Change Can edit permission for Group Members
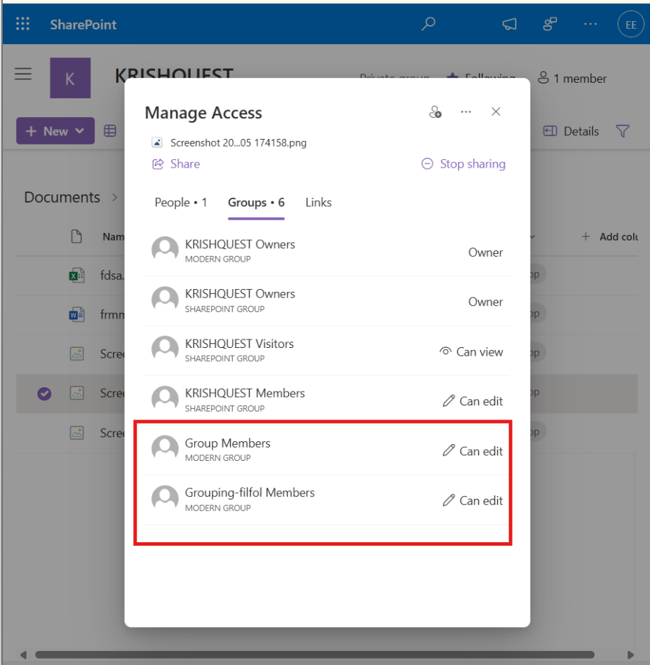This screenshot has width=650, height=665. (x=473, y=451)
